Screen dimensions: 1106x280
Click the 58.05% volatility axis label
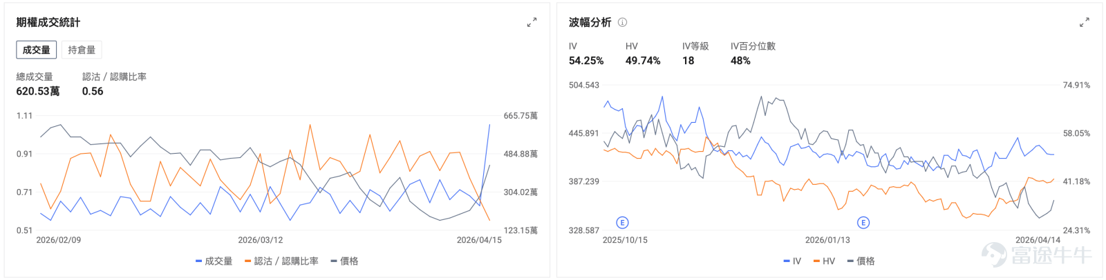(1076, 133)
